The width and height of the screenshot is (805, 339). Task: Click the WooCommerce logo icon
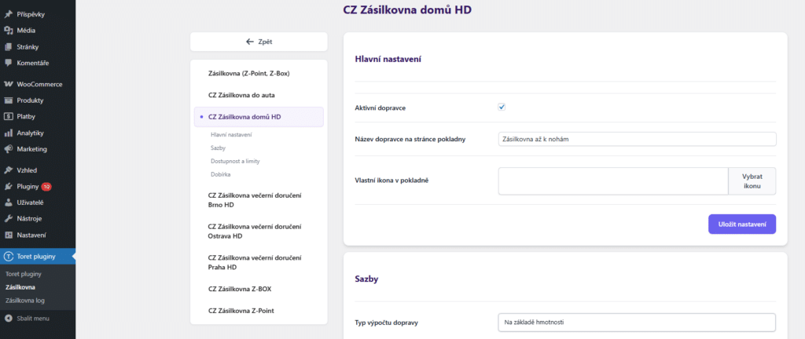click(8, 85)
